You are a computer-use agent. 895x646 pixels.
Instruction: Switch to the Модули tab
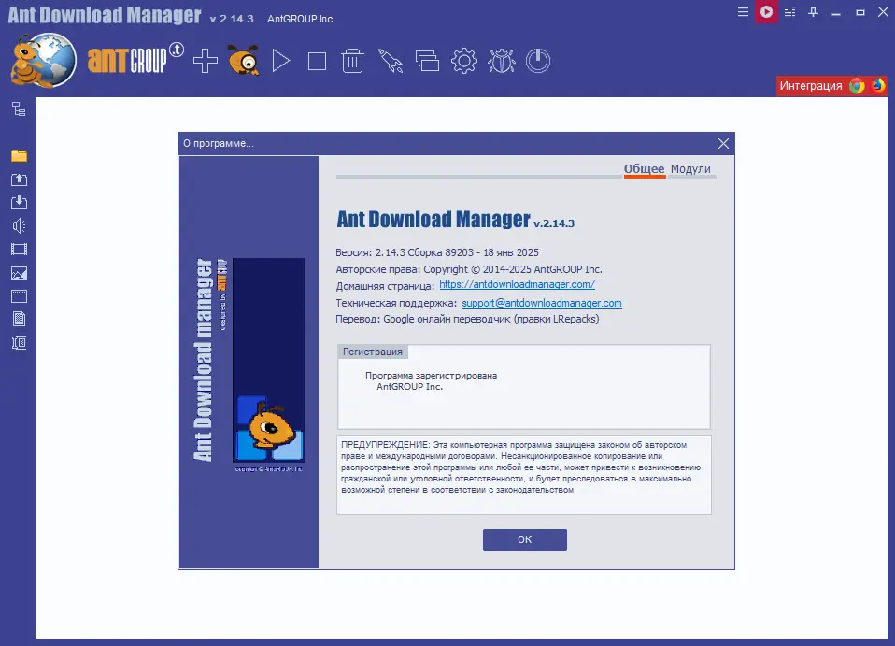pos(690,169)
